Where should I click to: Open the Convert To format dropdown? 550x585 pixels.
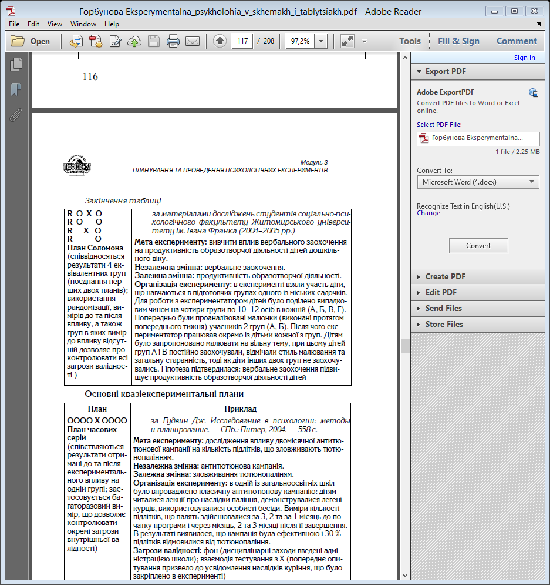[478, 182]
